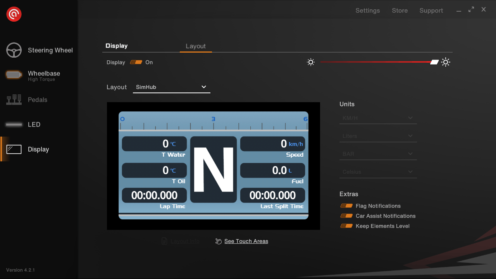Open the LED strip icon section
This screenshot has height=279, width=496.
(14, 125)
